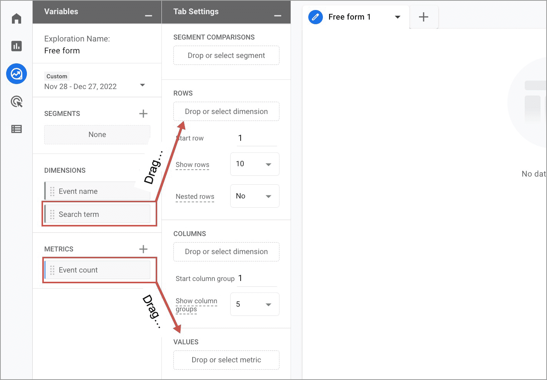The height and width of the screenshot is (380, 547).
Task: Click Drop or select segment box
Action: coord(226,56)
